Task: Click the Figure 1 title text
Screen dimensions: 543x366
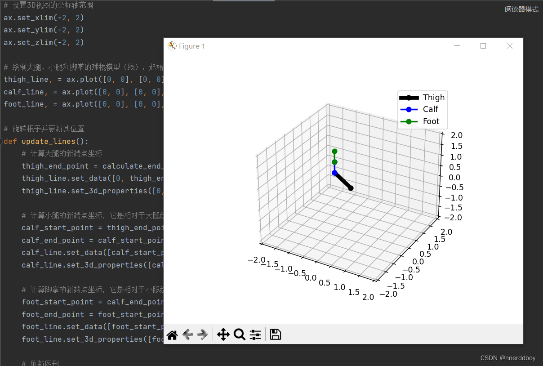Action: tap(192, 46)
